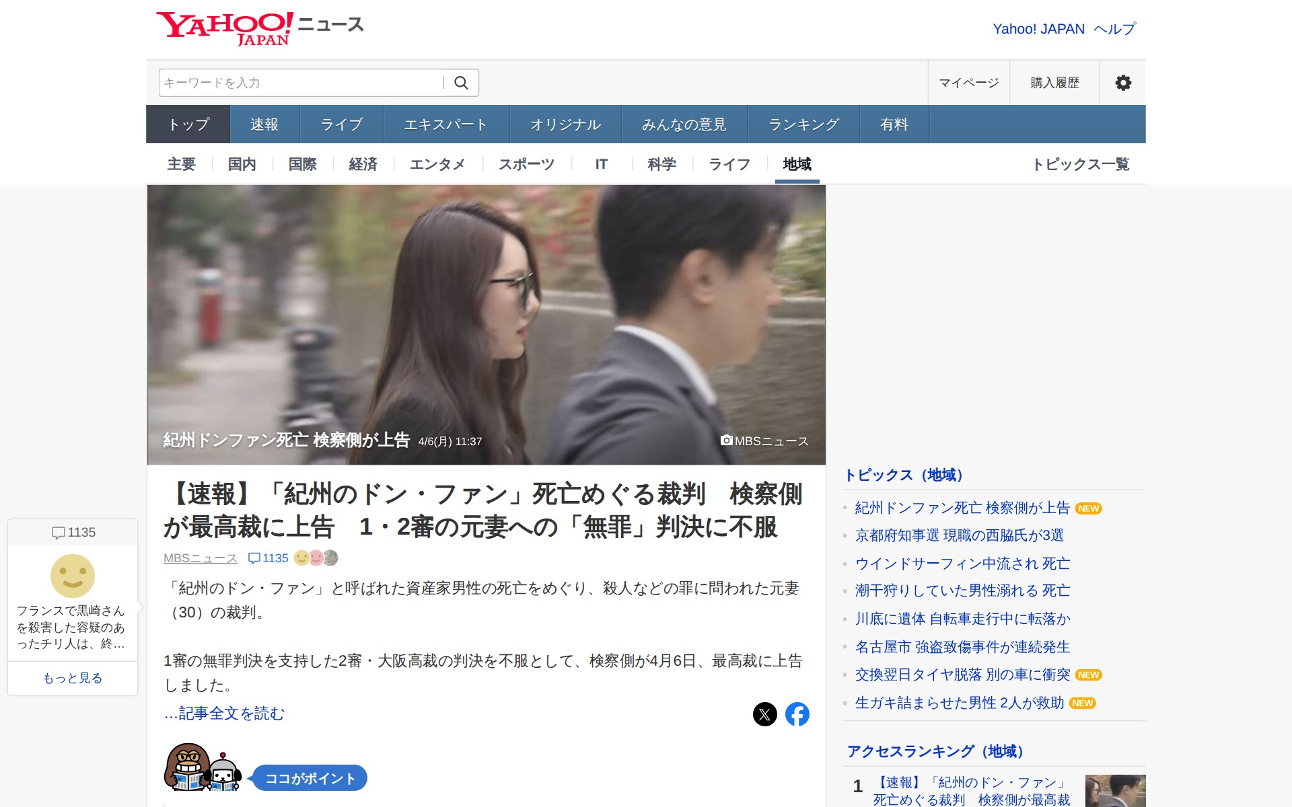
Task: Click the search magnifier icon
Action: 461,83
